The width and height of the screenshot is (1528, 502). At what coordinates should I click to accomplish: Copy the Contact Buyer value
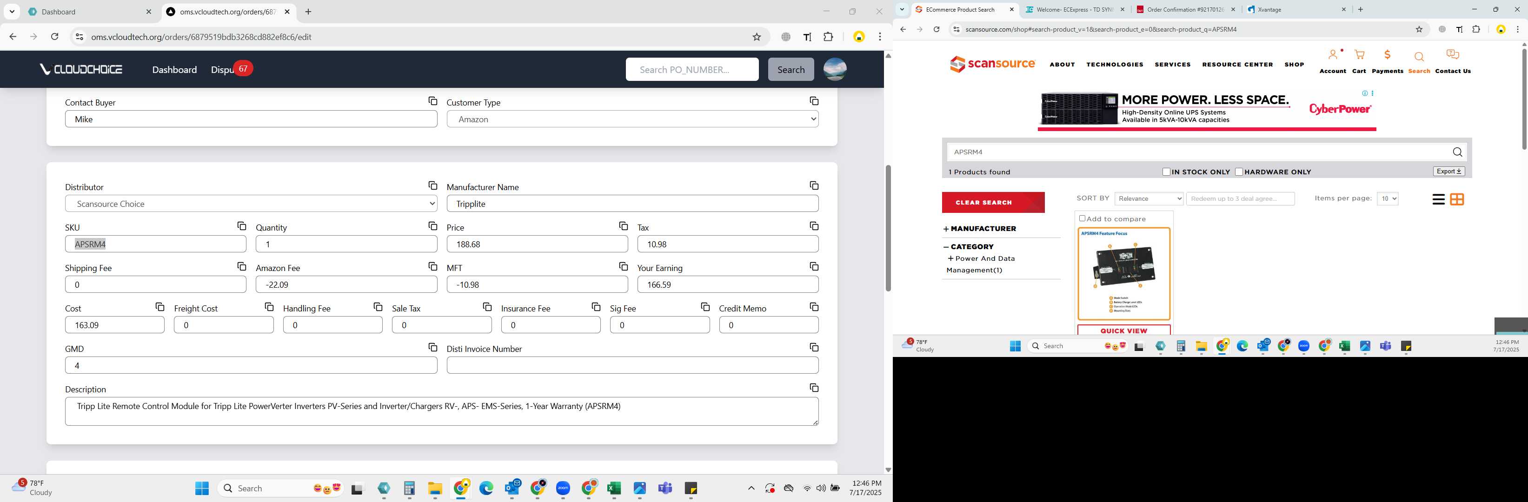coord(432,101)
